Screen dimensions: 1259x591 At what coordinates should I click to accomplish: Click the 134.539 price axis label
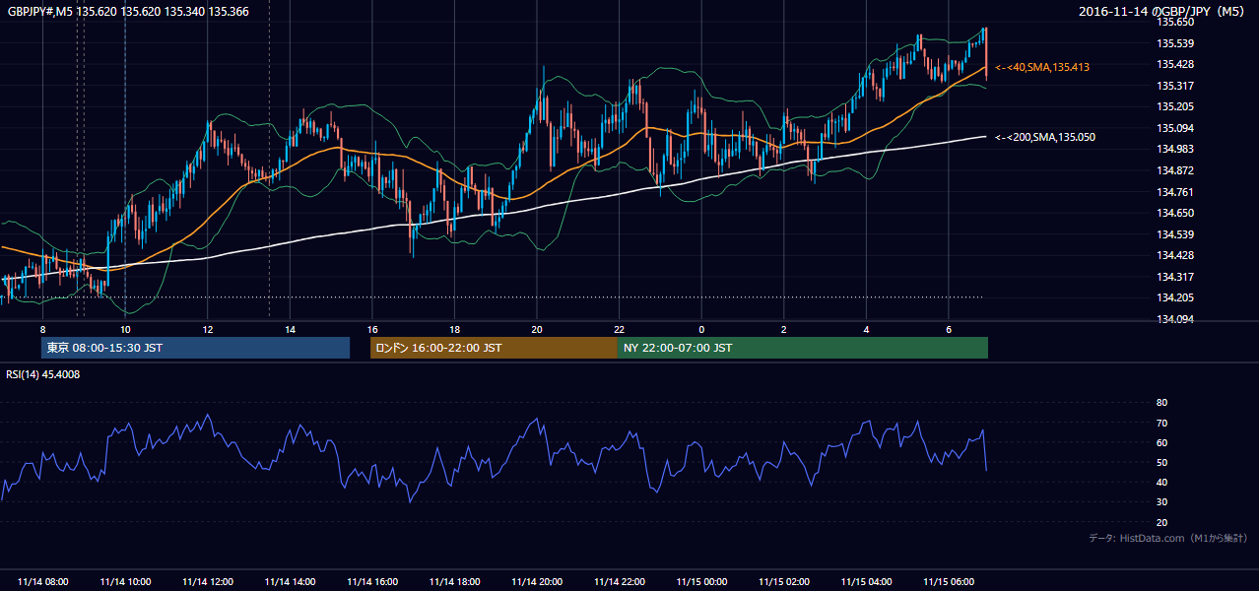(1174, 234)
